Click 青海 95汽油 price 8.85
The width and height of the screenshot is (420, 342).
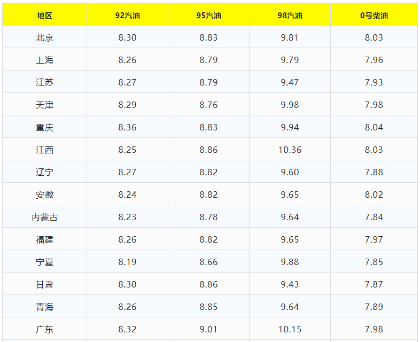click(x=208, y=307)
